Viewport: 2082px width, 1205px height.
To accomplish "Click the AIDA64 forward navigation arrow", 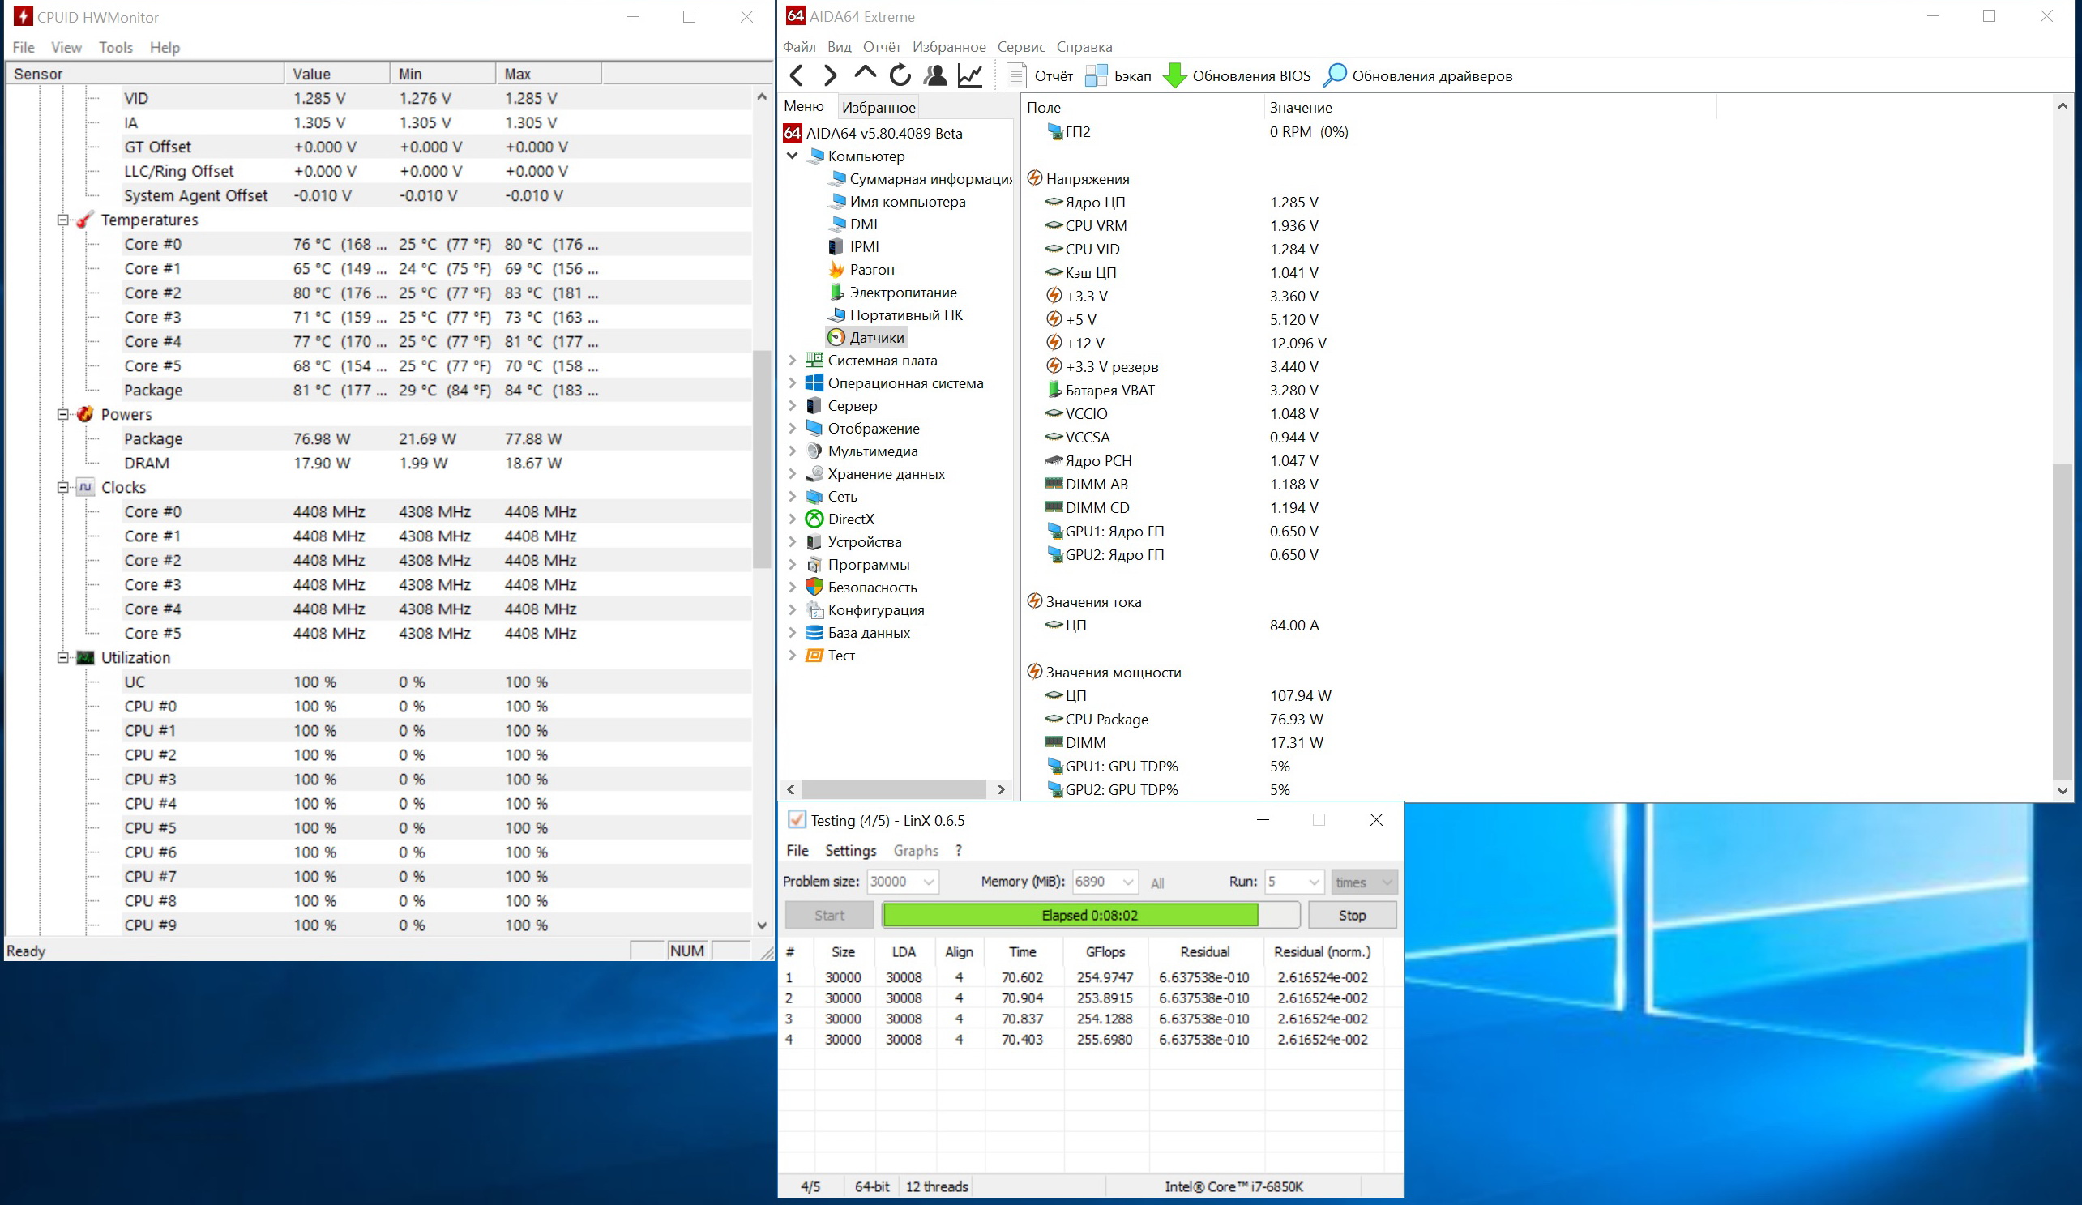I will coord(831,76).
